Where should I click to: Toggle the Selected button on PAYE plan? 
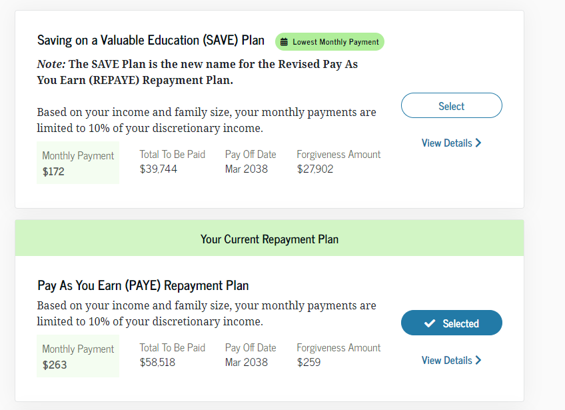point(452,323)
